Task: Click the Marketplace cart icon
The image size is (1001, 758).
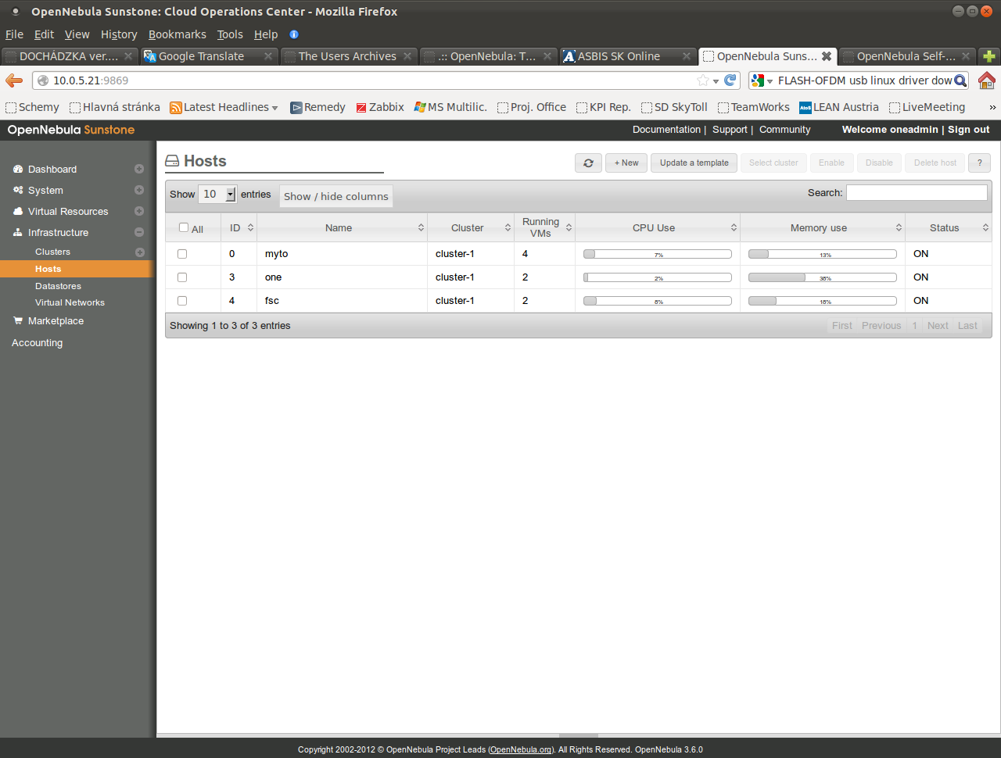Action: pos(18,320)
